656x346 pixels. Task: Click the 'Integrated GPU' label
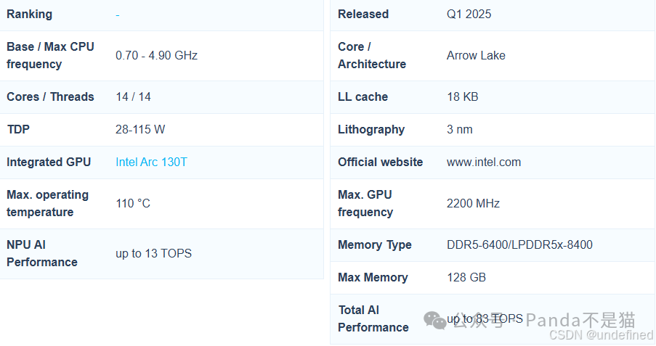[49, 162]
